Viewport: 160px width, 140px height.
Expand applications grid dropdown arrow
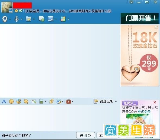68,19
